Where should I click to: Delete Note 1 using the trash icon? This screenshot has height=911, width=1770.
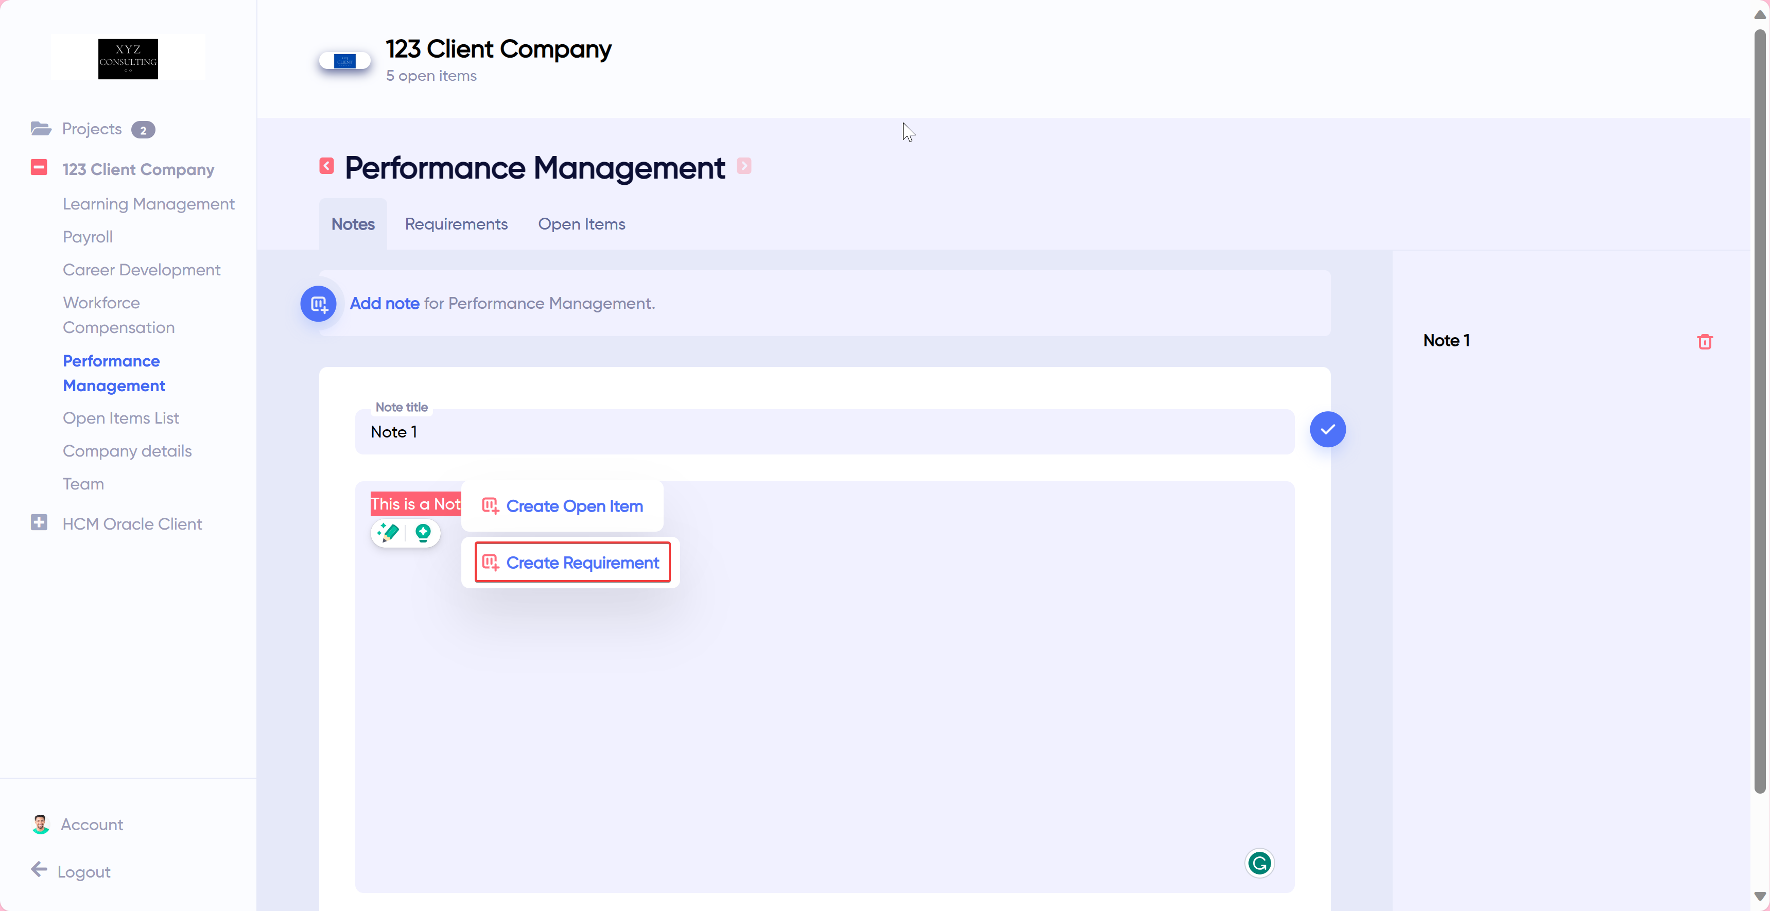pos(1706,341)
